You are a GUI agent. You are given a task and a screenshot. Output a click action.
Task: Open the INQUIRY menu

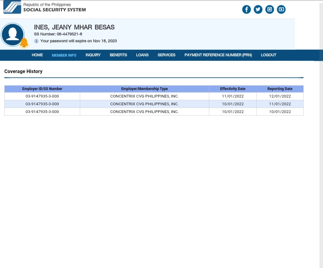93,55
